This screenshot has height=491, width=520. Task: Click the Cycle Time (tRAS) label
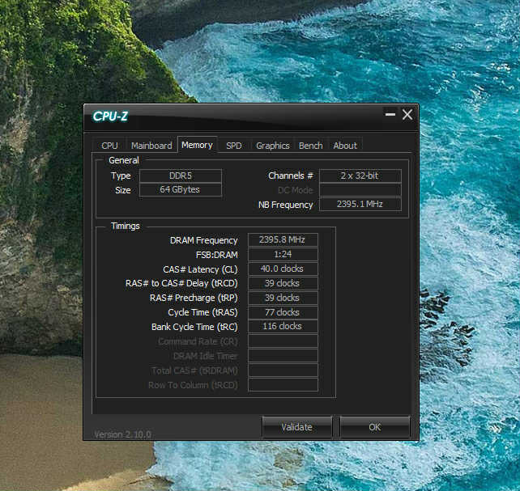pyautogui.click(x=203, y=313)
